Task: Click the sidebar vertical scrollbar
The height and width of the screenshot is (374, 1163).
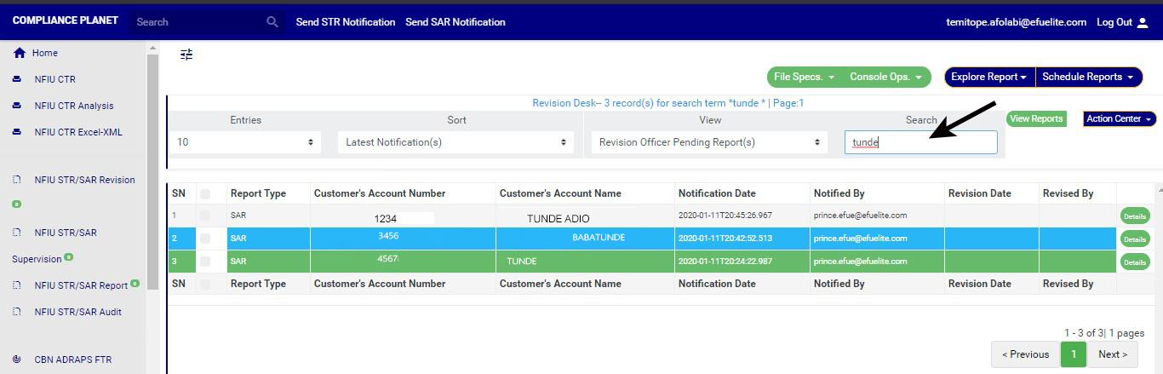Action: 152,170
